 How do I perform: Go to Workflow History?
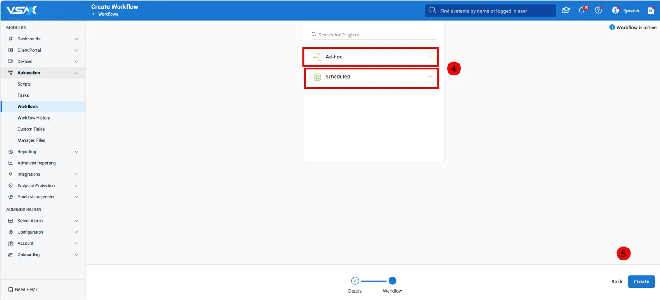pos(34,118)
